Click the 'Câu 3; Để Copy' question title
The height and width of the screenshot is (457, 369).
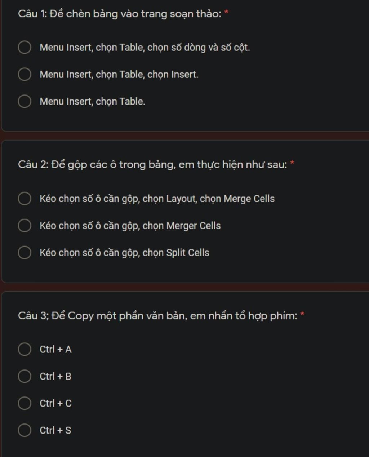157,316
